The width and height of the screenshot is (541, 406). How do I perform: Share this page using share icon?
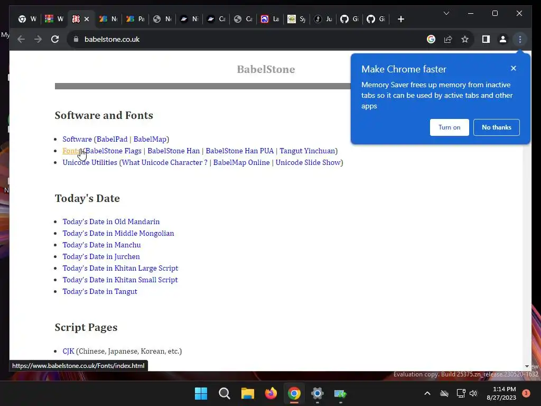point(448,39)
